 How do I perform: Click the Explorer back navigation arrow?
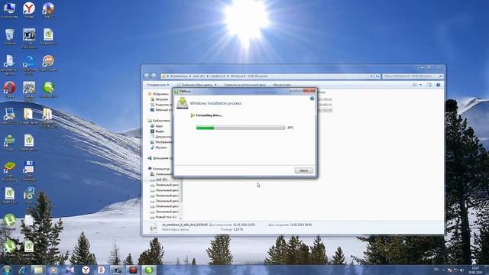147,76
